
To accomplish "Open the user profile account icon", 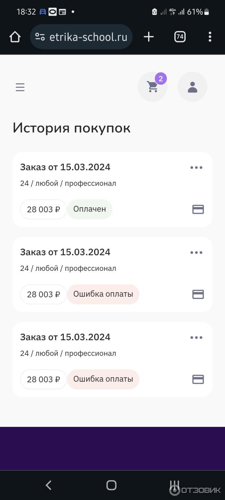I will [192, 87].
